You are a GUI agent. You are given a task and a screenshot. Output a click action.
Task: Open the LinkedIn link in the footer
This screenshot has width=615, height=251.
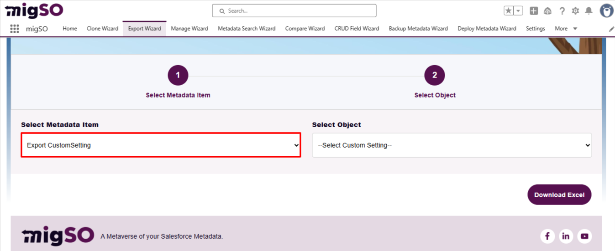tap(566, 236)
